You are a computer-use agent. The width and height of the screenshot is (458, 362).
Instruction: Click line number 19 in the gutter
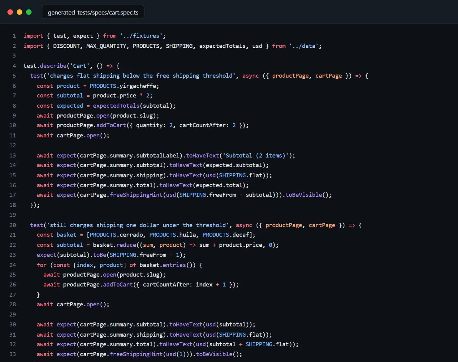coord(13,215)
